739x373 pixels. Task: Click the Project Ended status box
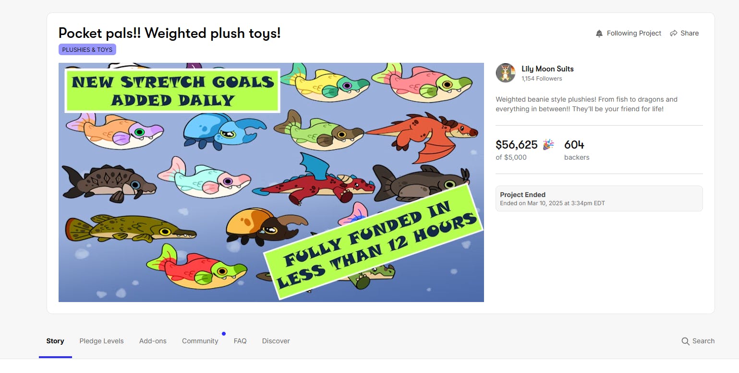[x=599, y=198]
